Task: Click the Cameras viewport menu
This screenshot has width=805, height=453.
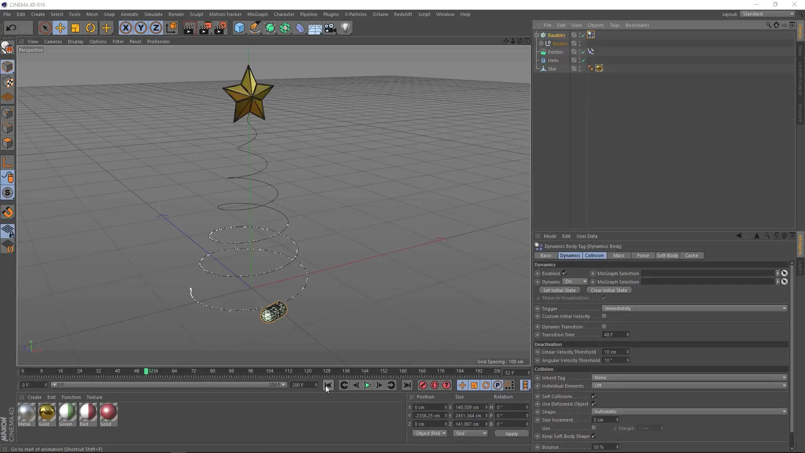Action: [x=53, y=42]
